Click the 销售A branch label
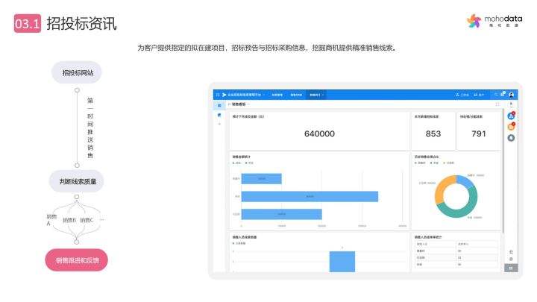Screen dimensions: 537x302 click(x=51, y=220)
